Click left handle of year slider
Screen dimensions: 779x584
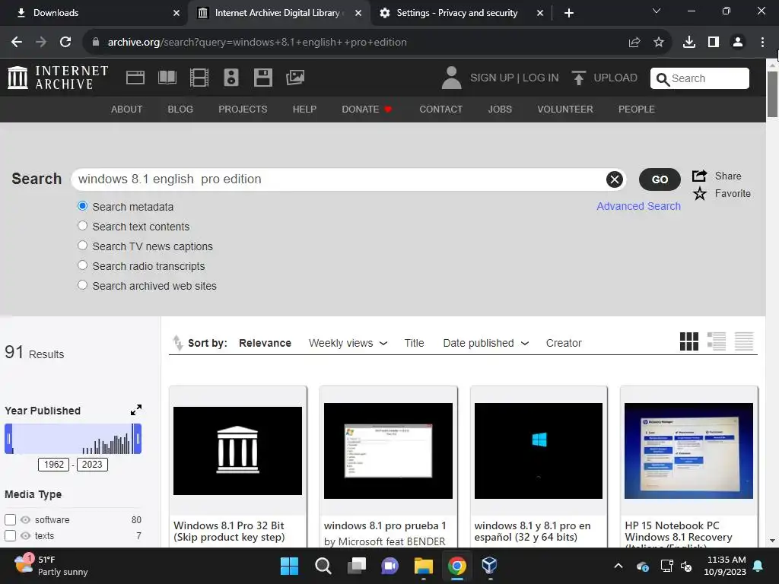[x=8, y=439]
